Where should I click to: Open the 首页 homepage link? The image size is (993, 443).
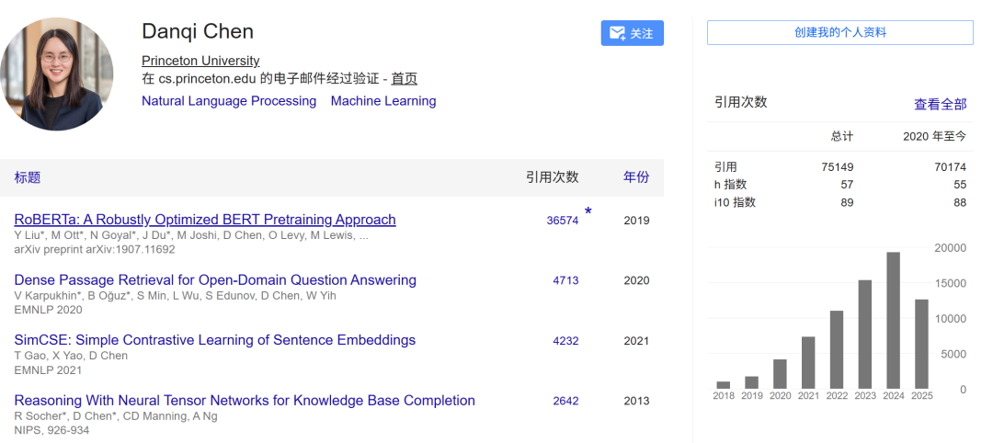[404, 79]
